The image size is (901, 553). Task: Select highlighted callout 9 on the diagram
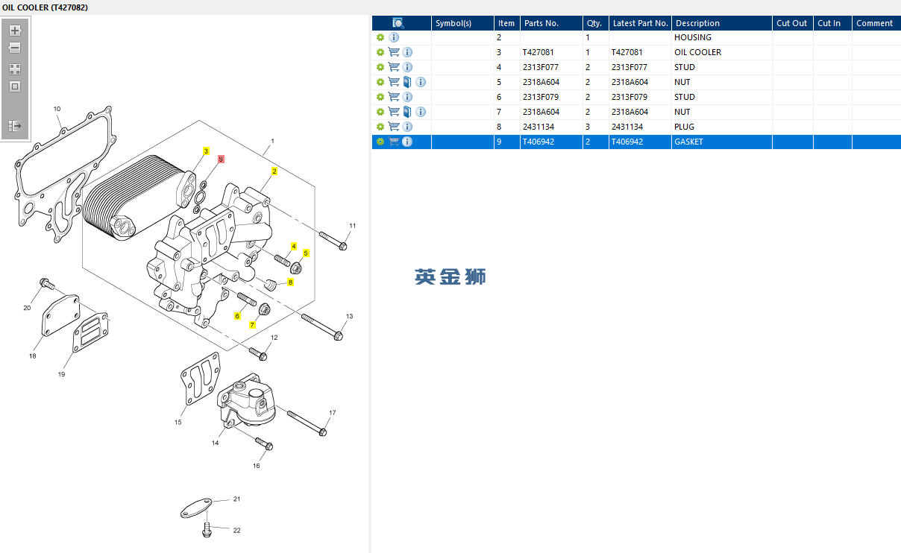point(221,159)
